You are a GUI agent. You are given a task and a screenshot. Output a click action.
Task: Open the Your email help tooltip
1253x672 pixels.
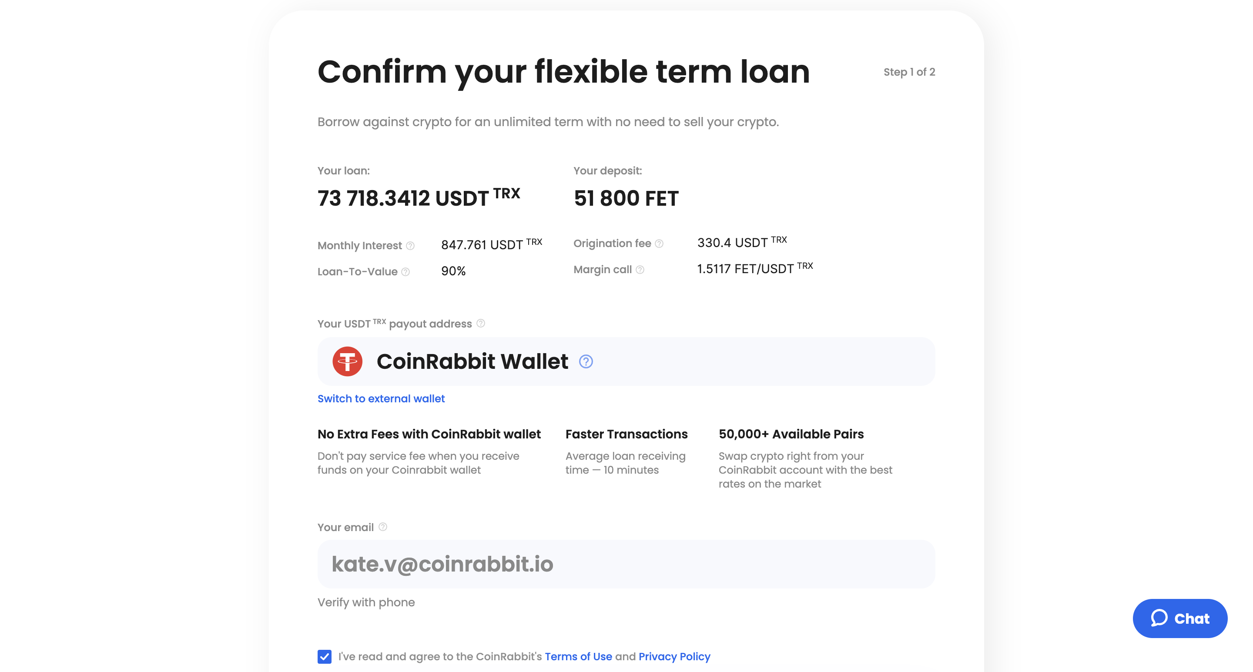tap(382, 527)
